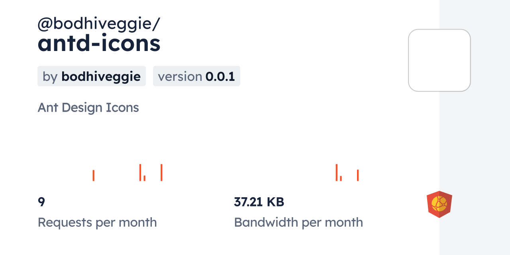This screenshot has width=510, height=255.
Task: Click the "Bandwidth per month" label
Action: point(298,222)
